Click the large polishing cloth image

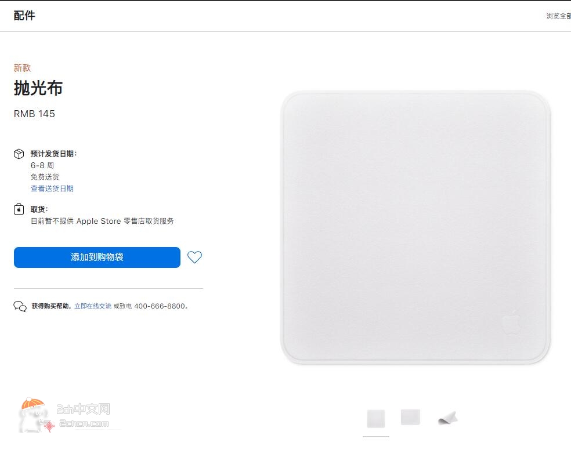(415, 227)
